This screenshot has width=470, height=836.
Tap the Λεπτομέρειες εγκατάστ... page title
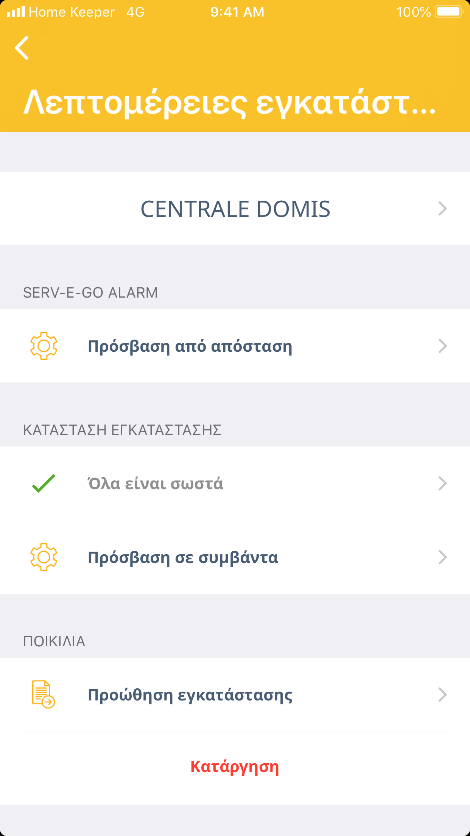pos(230,103)
